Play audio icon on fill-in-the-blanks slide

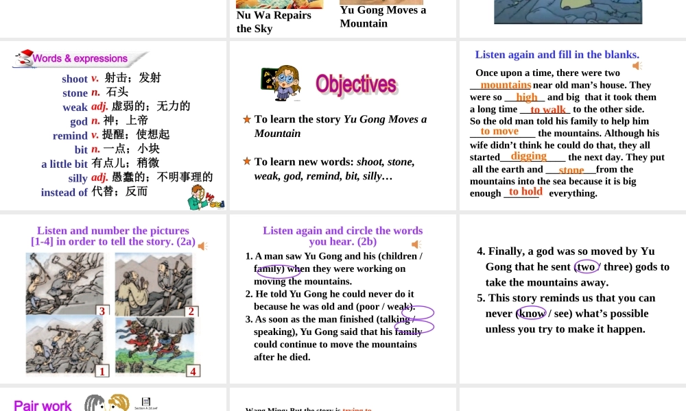click(x=637, y=66)
